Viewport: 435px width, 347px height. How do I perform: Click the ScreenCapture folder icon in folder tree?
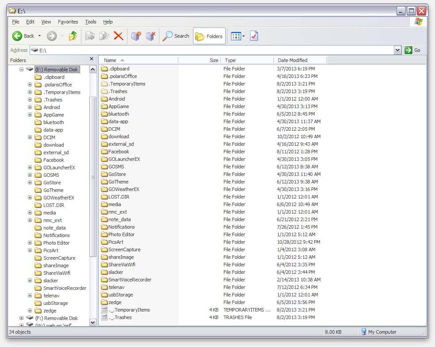tap(38, 258)
